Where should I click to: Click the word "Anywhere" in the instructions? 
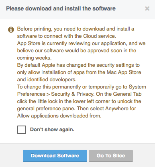click(117, 109)
